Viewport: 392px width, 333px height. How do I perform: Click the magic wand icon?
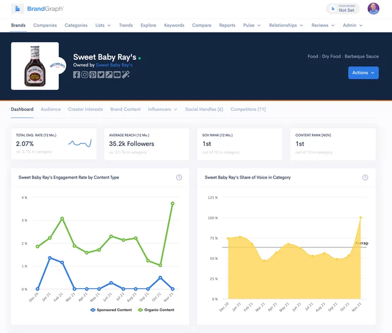[126, 74]
